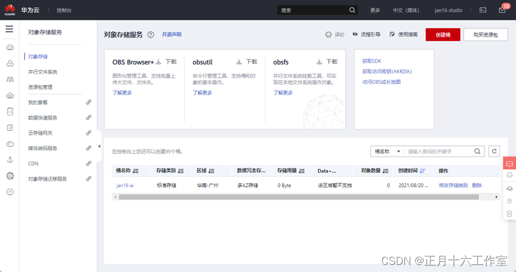Click the link icon next to 云存储网关

coord(88,133)
